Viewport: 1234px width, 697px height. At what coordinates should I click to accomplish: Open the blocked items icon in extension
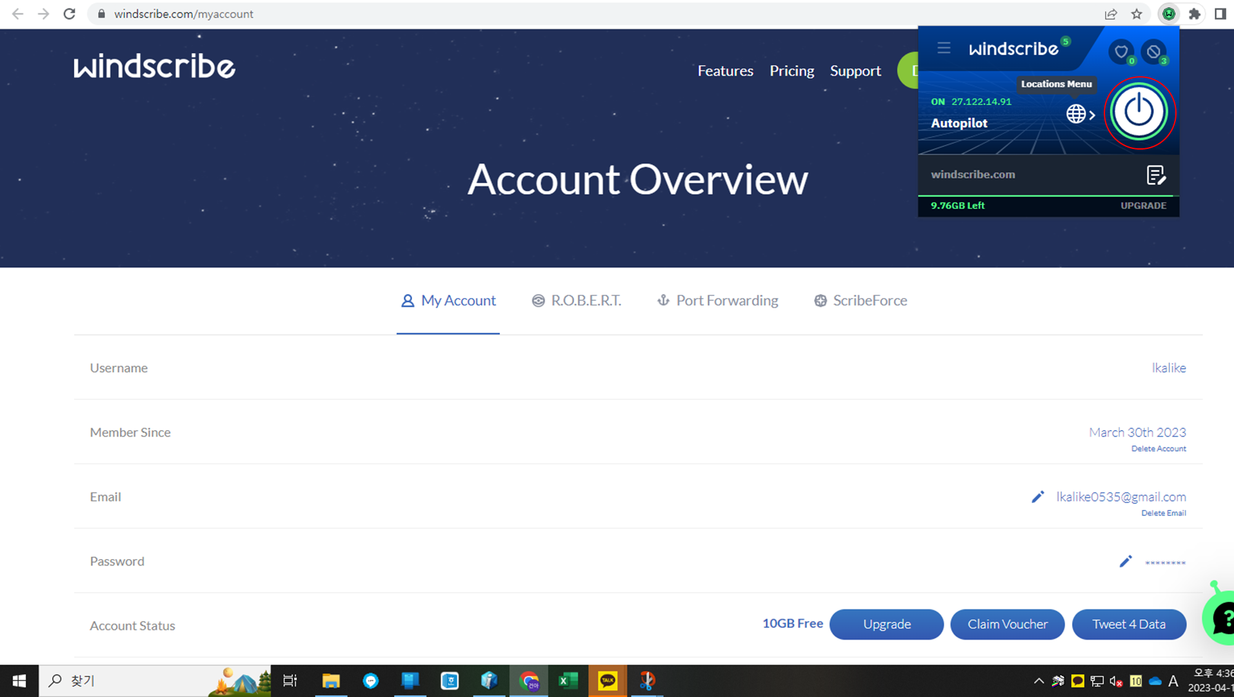click(x=1153, y=51)
